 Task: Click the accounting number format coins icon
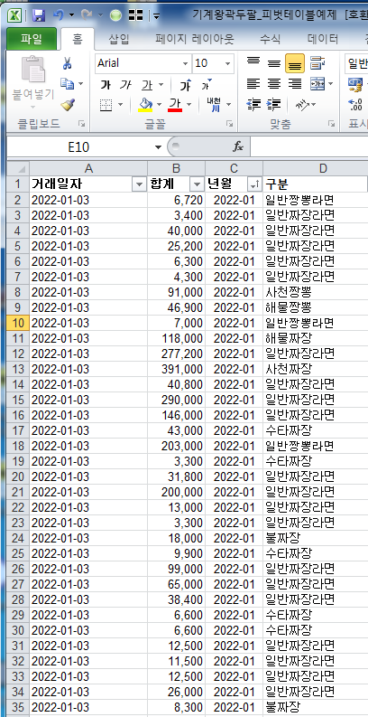356,84
